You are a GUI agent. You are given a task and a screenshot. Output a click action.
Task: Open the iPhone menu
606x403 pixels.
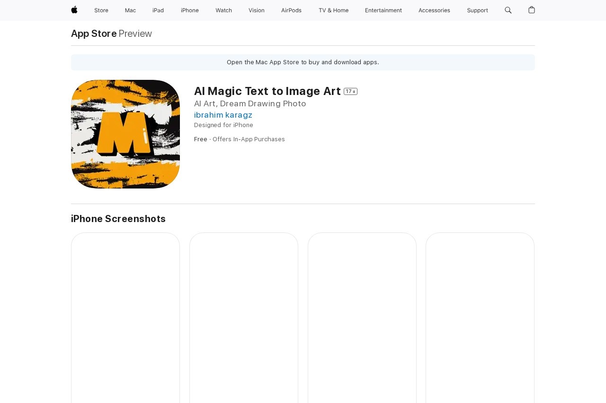(x=190, y=10)
